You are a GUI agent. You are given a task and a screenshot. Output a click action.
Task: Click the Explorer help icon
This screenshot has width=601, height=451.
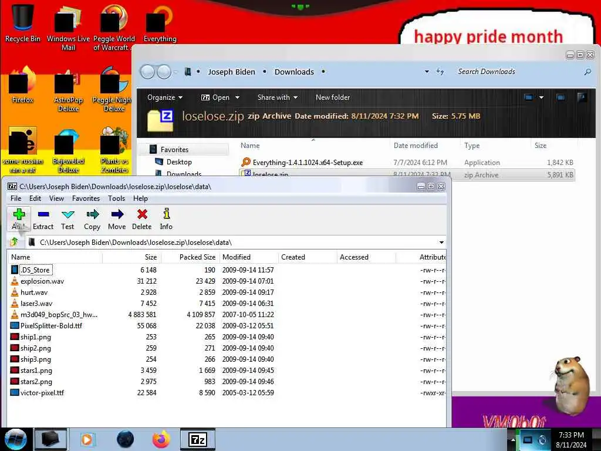click(x=582, y=97)
